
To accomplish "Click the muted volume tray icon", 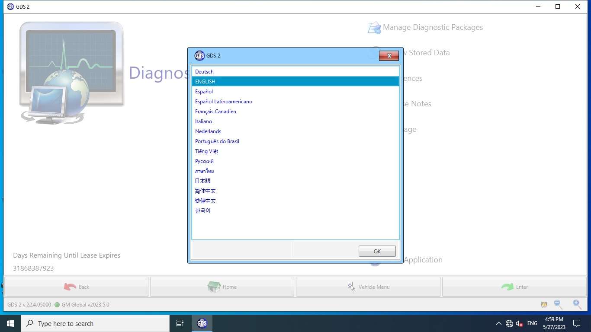I will 520,323.
